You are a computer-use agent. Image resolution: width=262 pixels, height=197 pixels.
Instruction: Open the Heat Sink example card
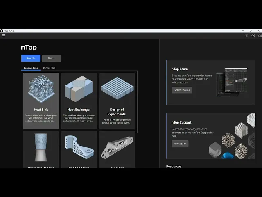coord(41,101)
